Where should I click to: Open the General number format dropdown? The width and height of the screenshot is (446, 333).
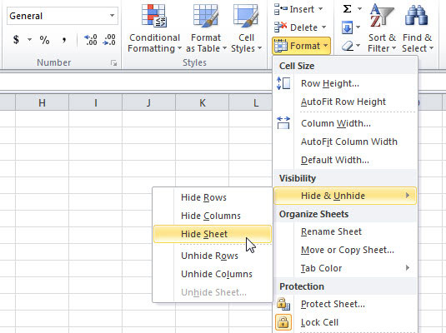click(x=112, y=16)
